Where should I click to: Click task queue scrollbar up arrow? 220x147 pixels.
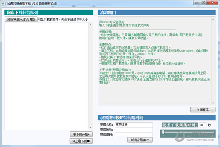[x=90, y=25]
